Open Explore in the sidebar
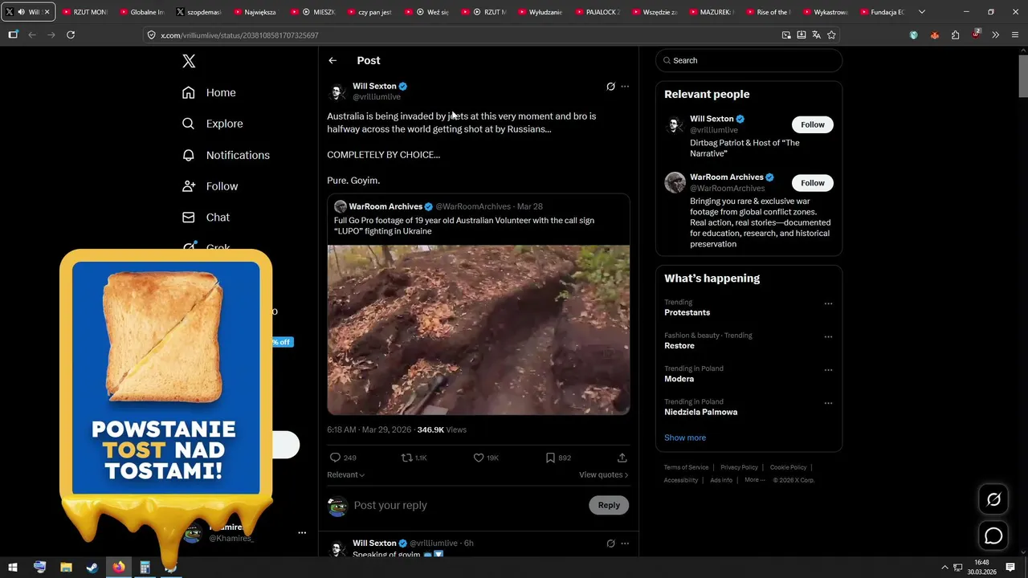Image resolution: width=1028 pixels, height=578 pixels. [212, 124]
